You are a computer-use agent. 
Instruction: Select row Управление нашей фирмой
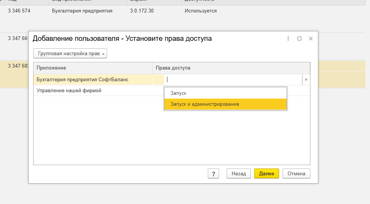pyautogui.click(x=93, y=91)
